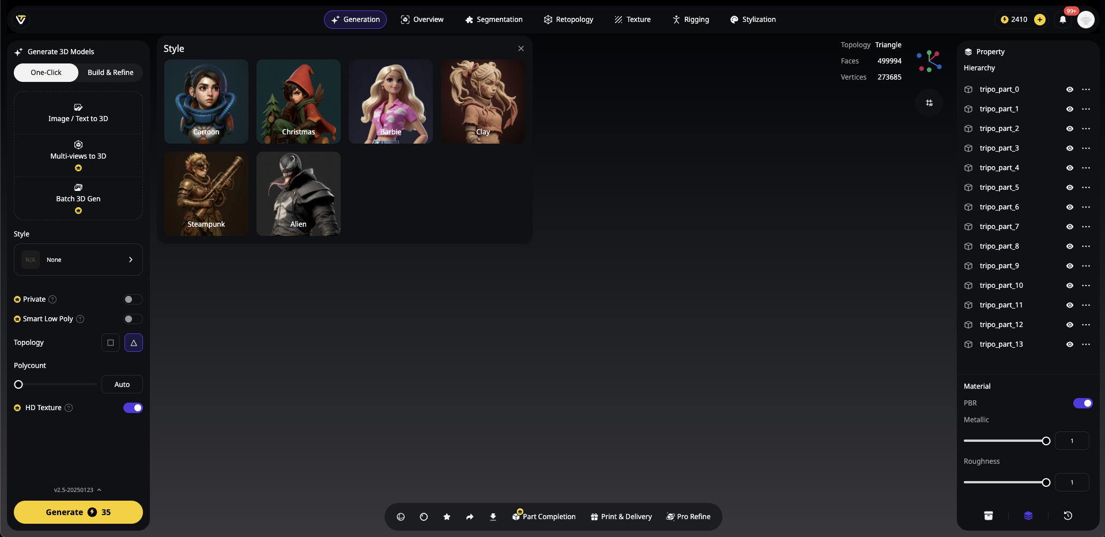Pick the Cartoon style thumbnail
The height and width of the screenshot is (537, 1105).
206,102
